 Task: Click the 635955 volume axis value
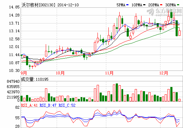click(x=13, y=87)
